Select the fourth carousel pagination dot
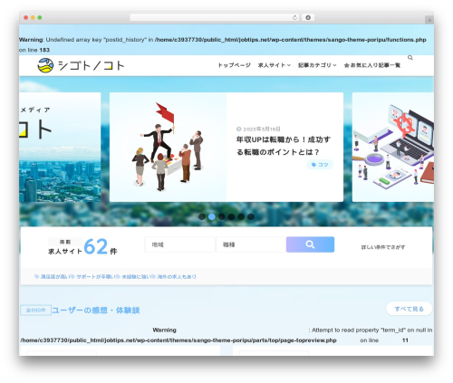453x383 pixels. (x=231, y=216)
